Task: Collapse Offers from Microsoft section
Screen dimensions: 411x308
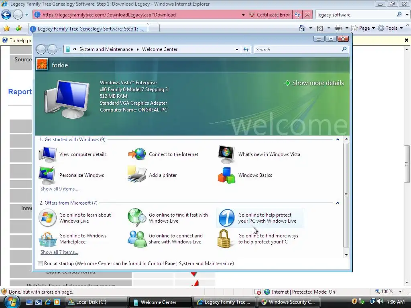Action: (338, 203)
